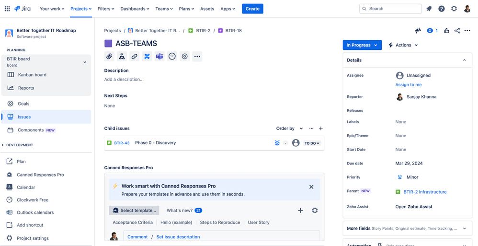Click the attach paperclip icon
The image size is (478, 246).
109,57
